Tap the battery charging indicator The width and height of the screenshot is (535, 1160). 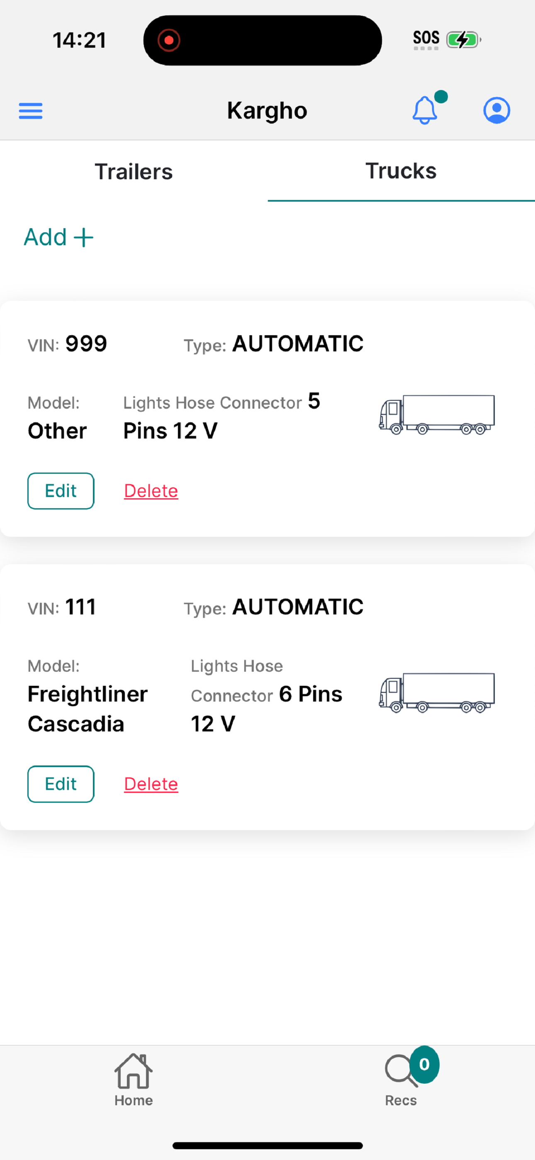[x=463, y=40]
